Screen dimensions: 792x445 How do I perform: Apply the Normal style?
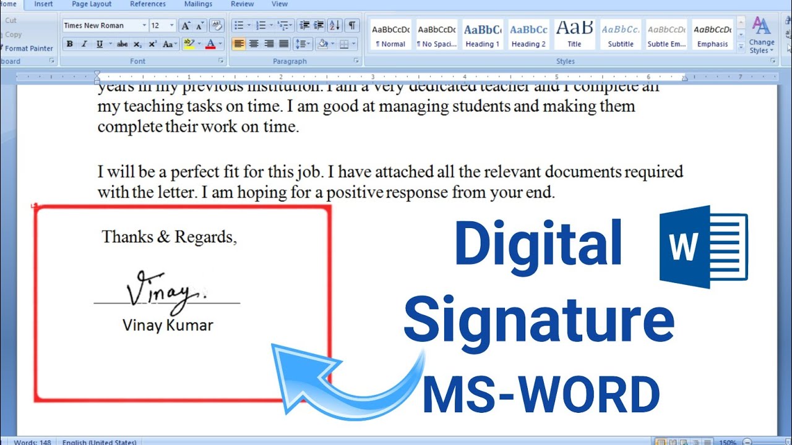[390, 35]
